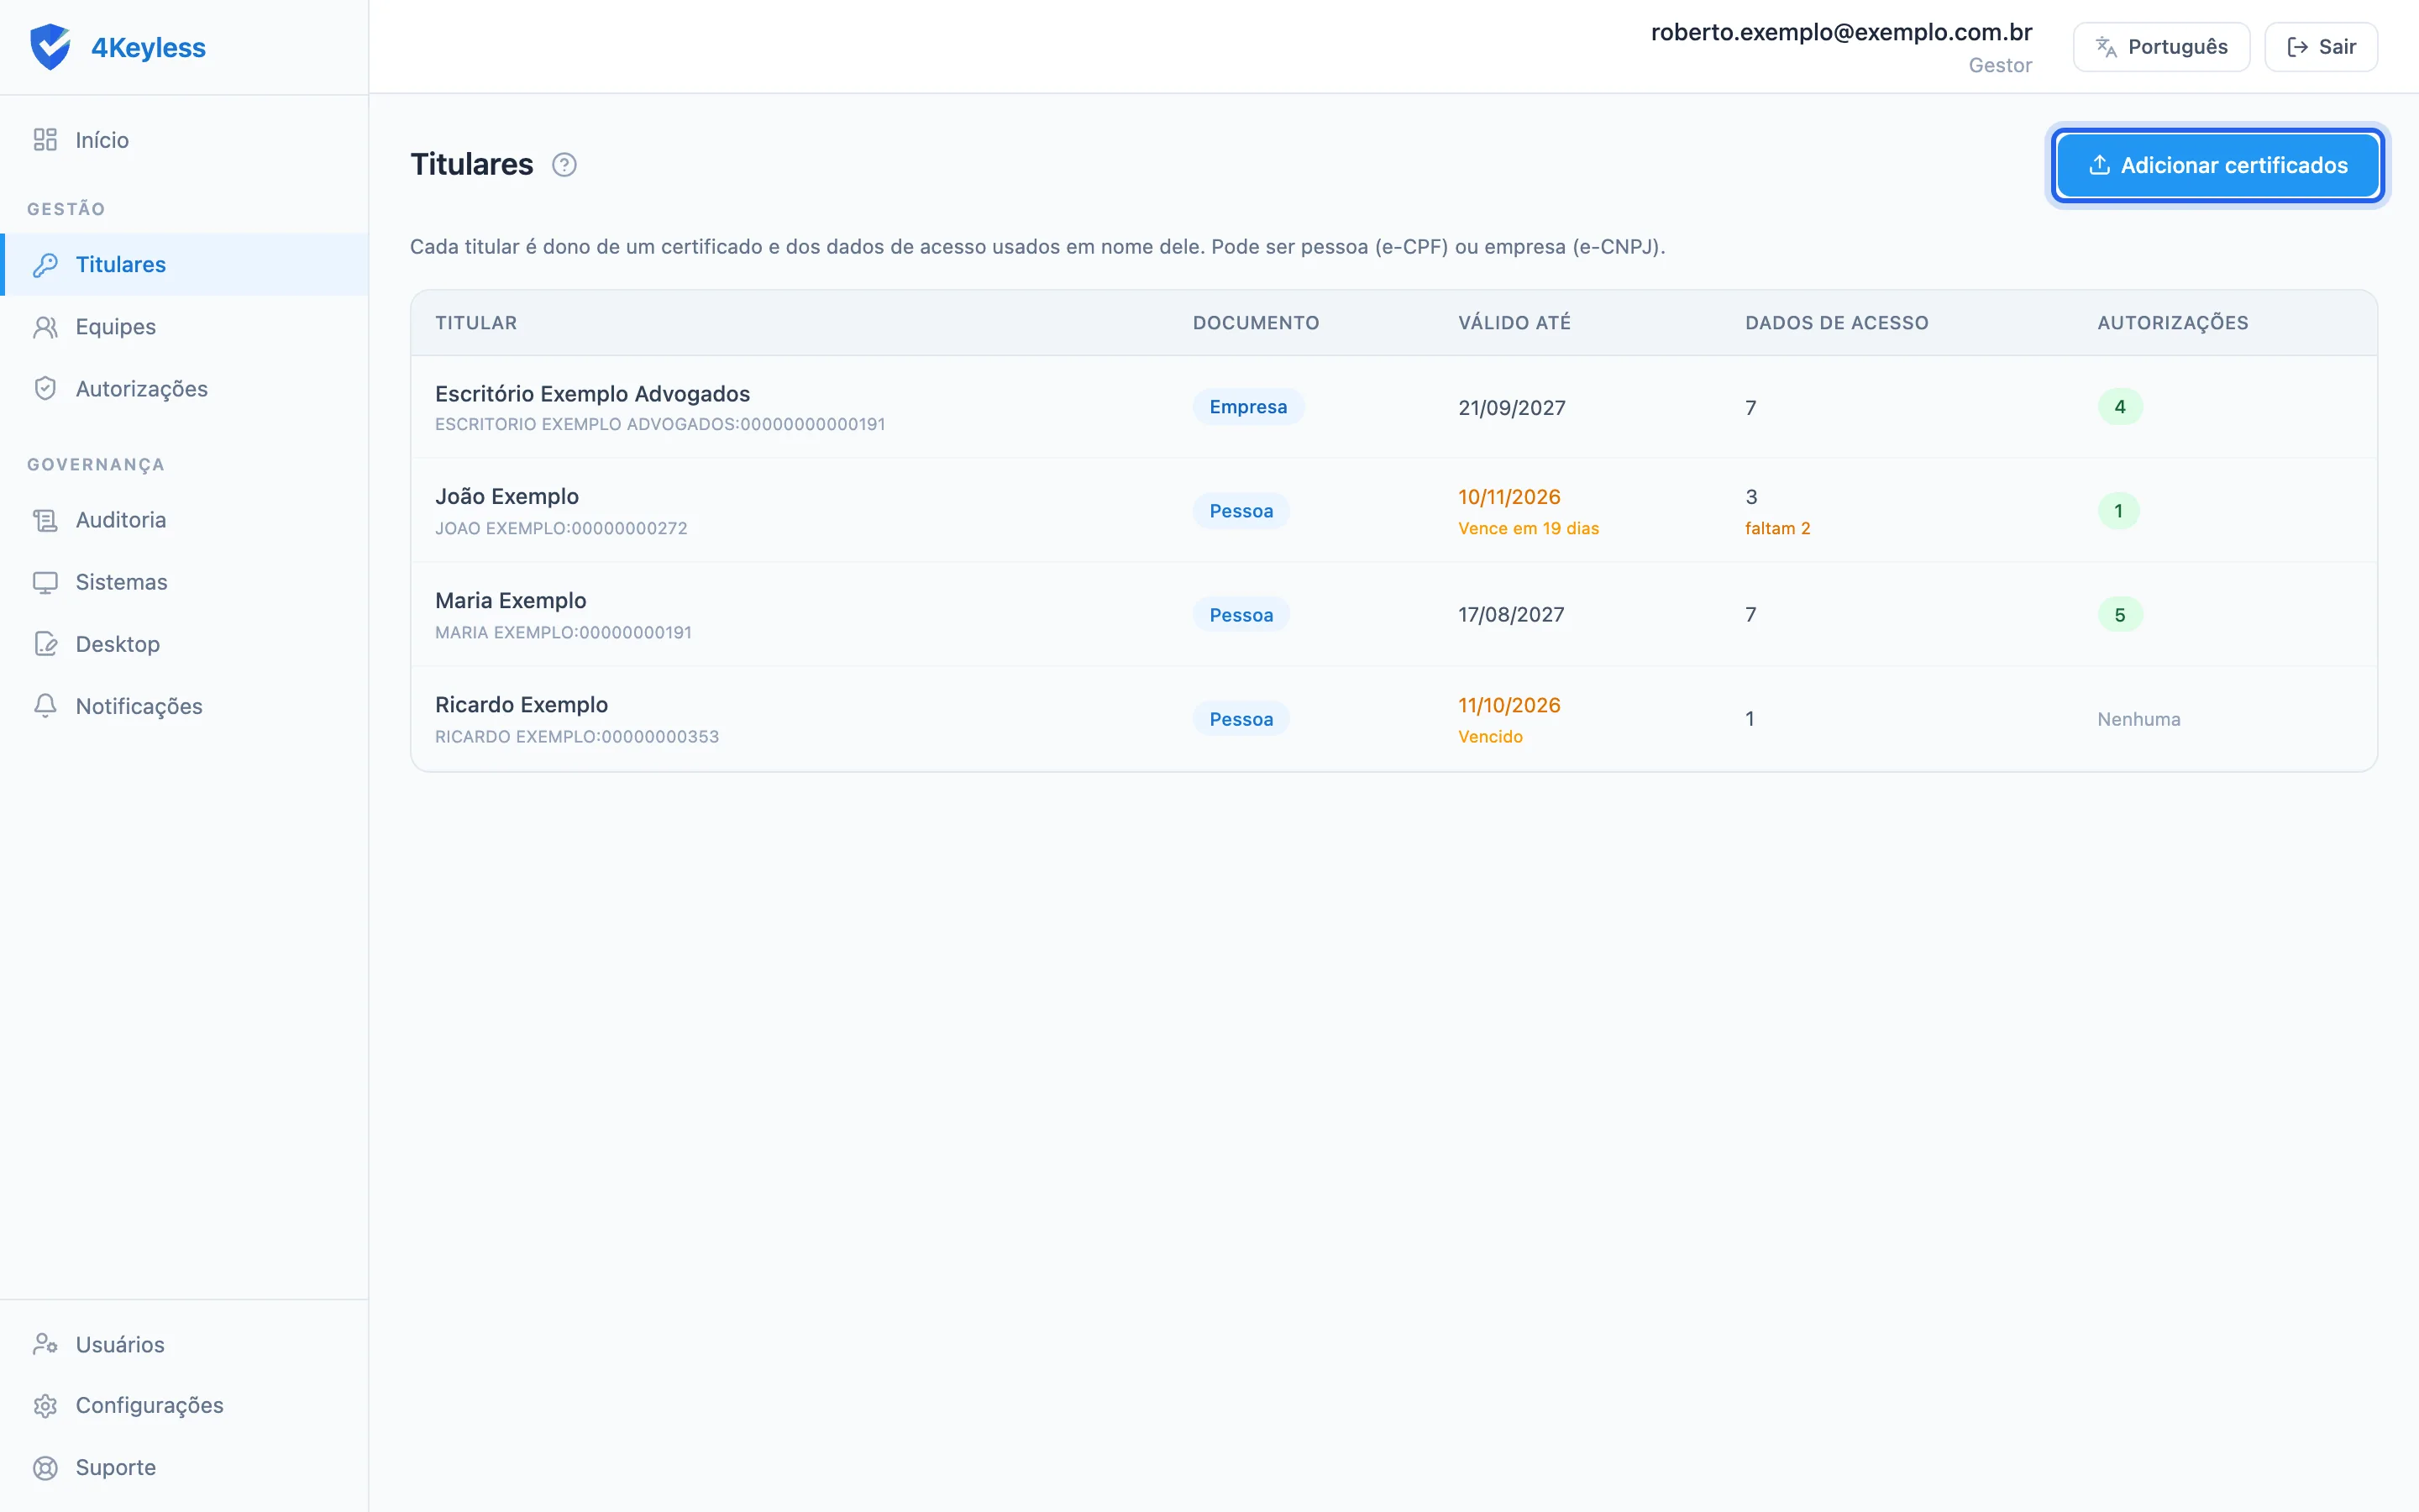Click the Sair button label
Viewport: 2419px width, 1512px height.
click(x=2337, y=47)
